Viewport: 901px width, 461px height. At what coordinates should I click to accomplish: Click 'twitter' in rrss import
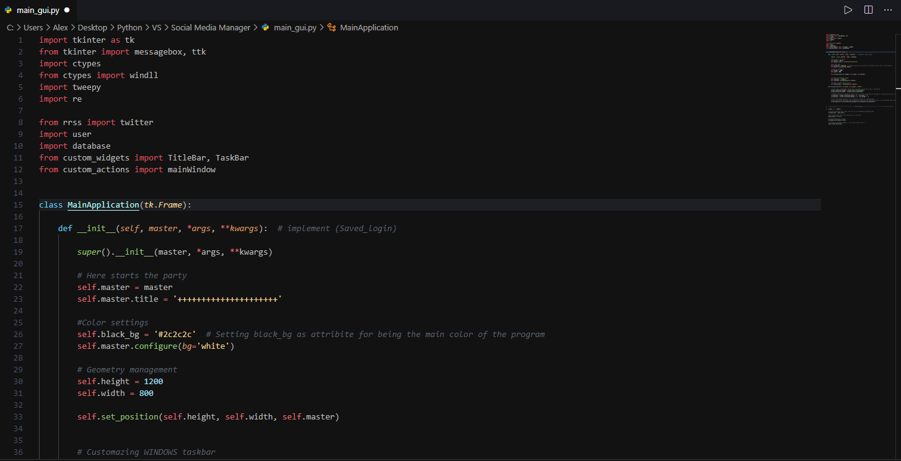pyautogui.click(x=137, y=123)
